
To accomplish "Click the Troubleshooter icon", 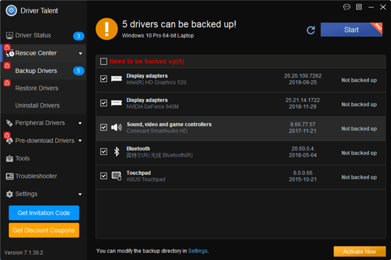I will pyautogui.click(x=9, y=176).
